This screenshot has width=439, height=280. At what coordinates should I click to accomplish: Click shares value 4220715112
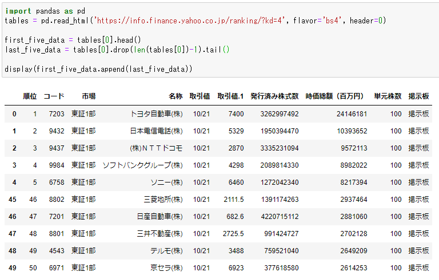click(x=280, y=217)
